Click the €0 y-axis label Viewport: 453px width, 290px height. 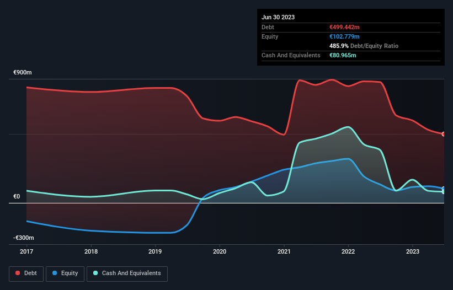click(x=17, y=196)
